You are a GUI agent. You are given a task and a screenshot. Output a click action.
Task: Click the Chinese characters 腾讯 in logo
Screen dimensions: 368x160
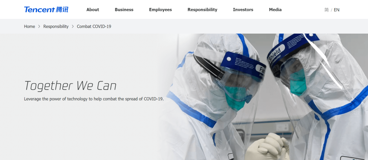click(x=62, y=9)
